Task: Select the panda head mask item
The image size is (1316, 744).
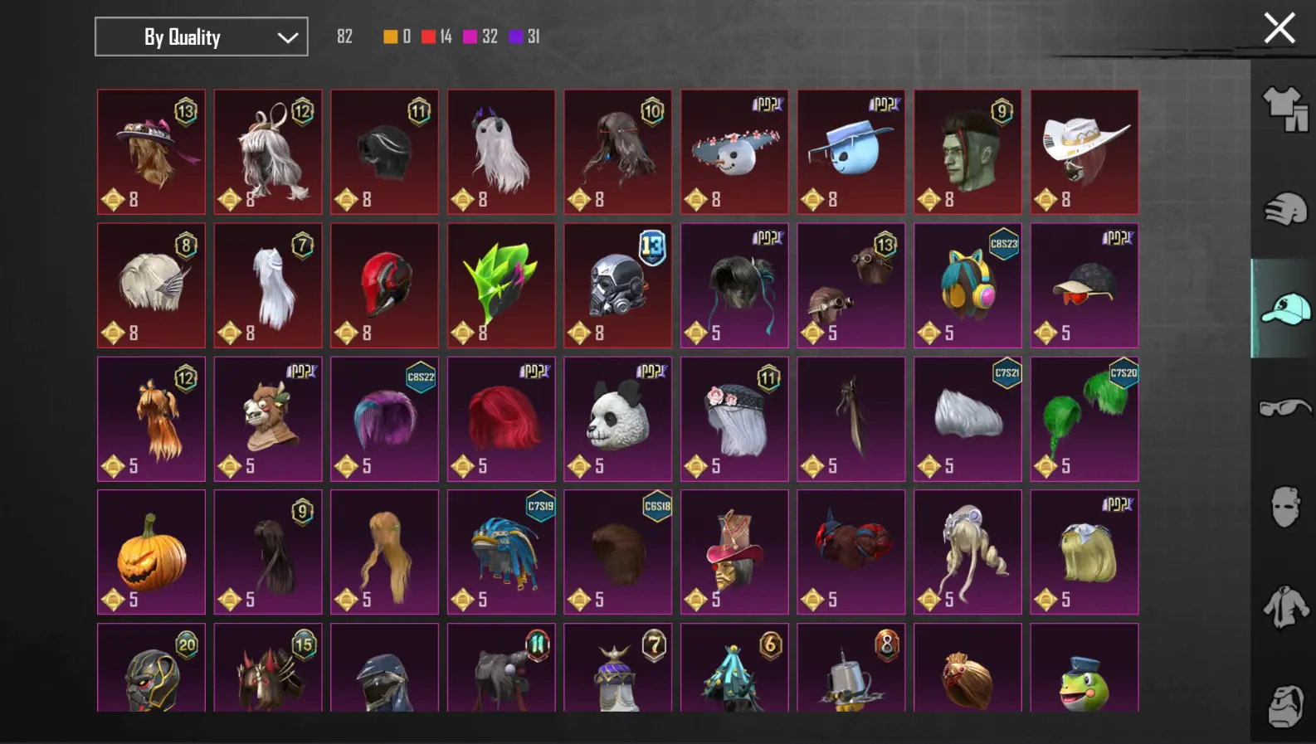Action: coord(617,419)
